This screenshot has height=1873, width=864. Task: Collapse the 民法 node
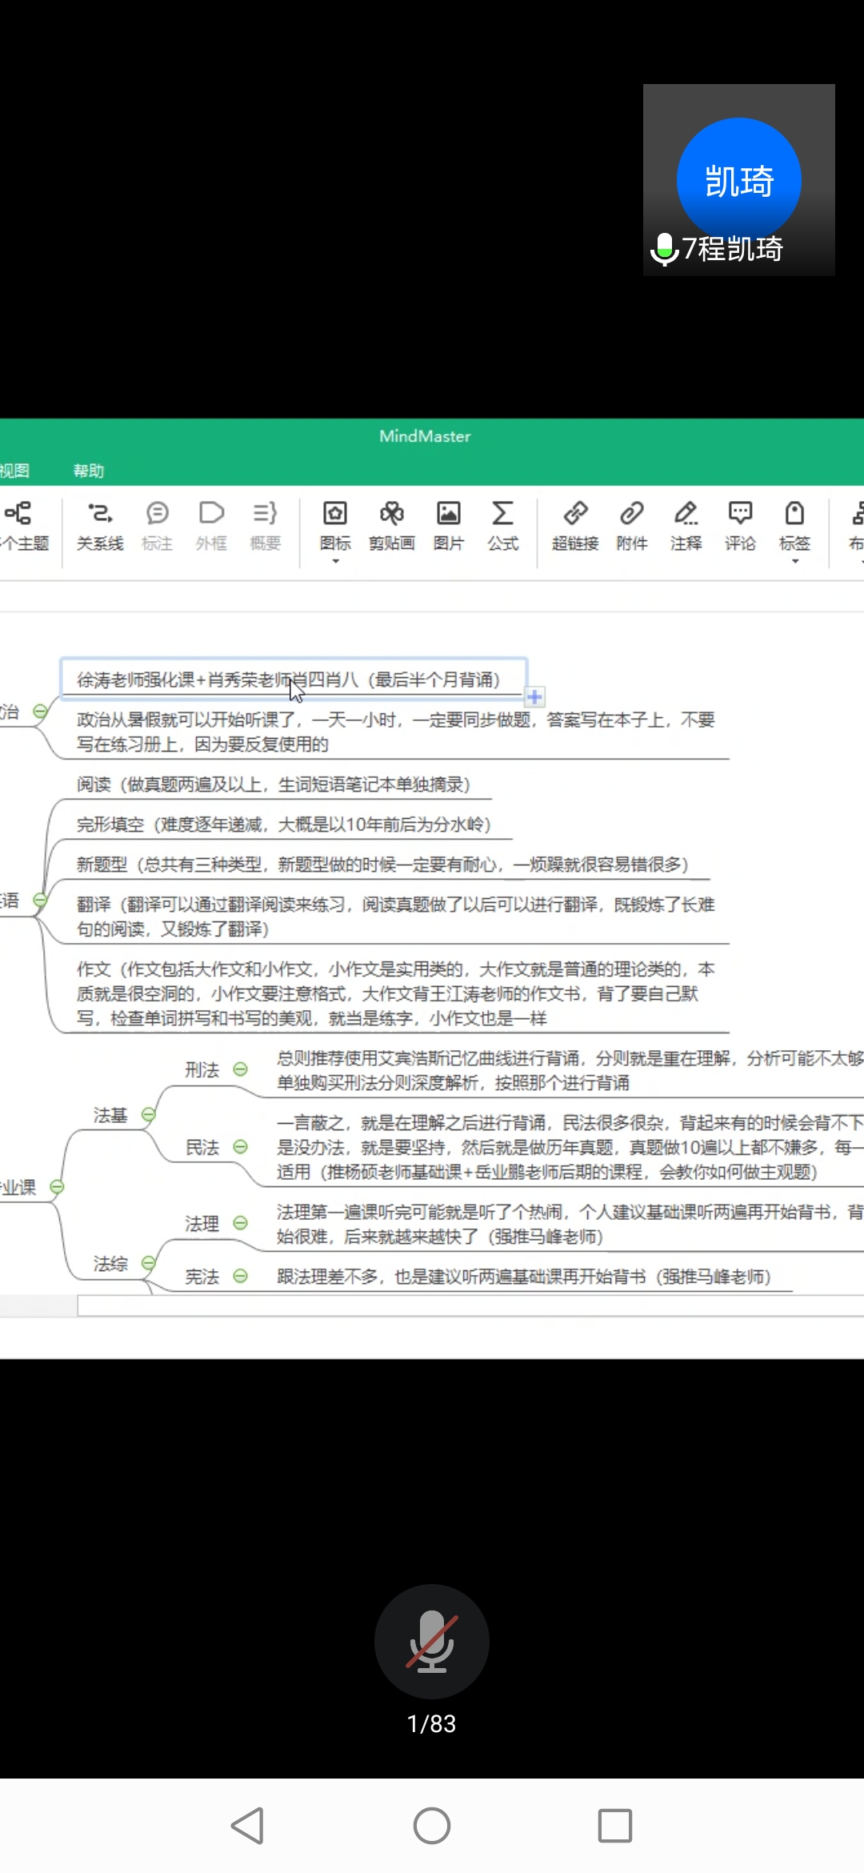[240, 1147]
